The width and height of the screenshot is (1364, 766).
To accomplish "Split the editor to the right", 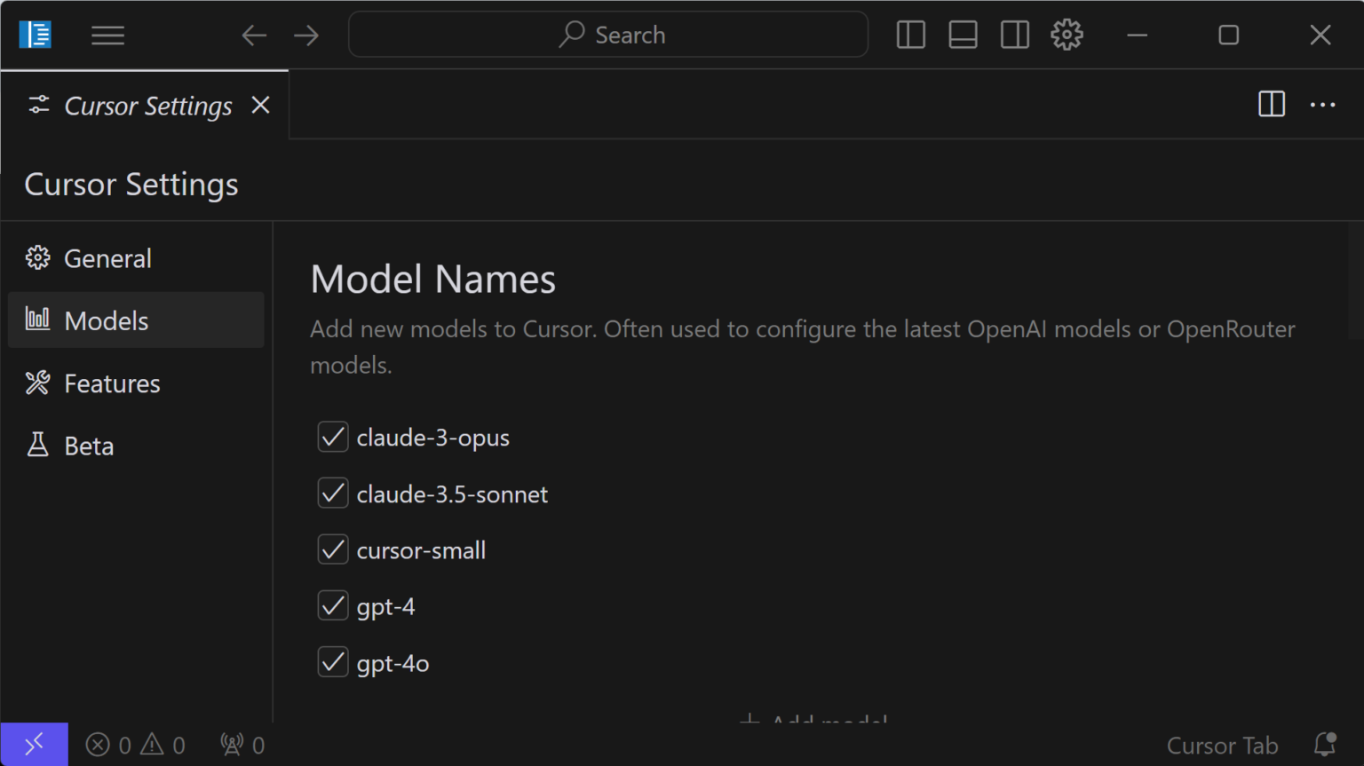I will pyautogui.click(x=1272, y=104).
